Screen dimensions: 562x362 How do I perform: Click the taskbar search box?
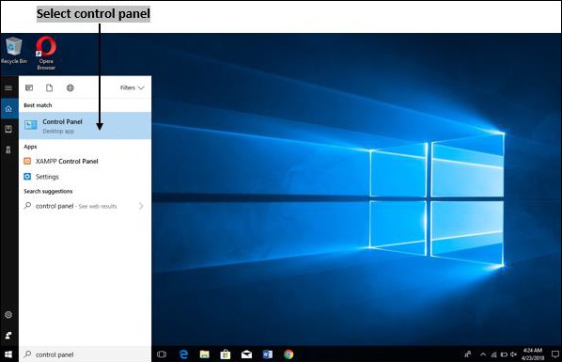tap(85, 354)
